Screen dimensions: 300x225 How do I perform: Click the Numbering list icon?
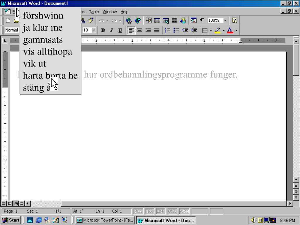pos(168,30)
